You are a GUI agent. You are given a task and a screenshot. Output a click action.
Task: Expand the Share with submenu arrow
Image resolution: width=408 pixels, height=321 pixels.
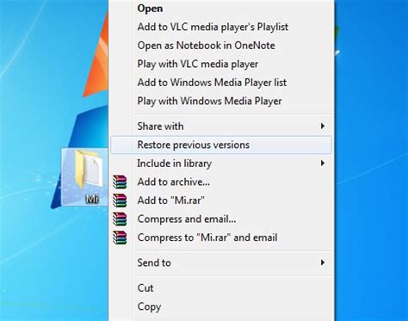323,127
